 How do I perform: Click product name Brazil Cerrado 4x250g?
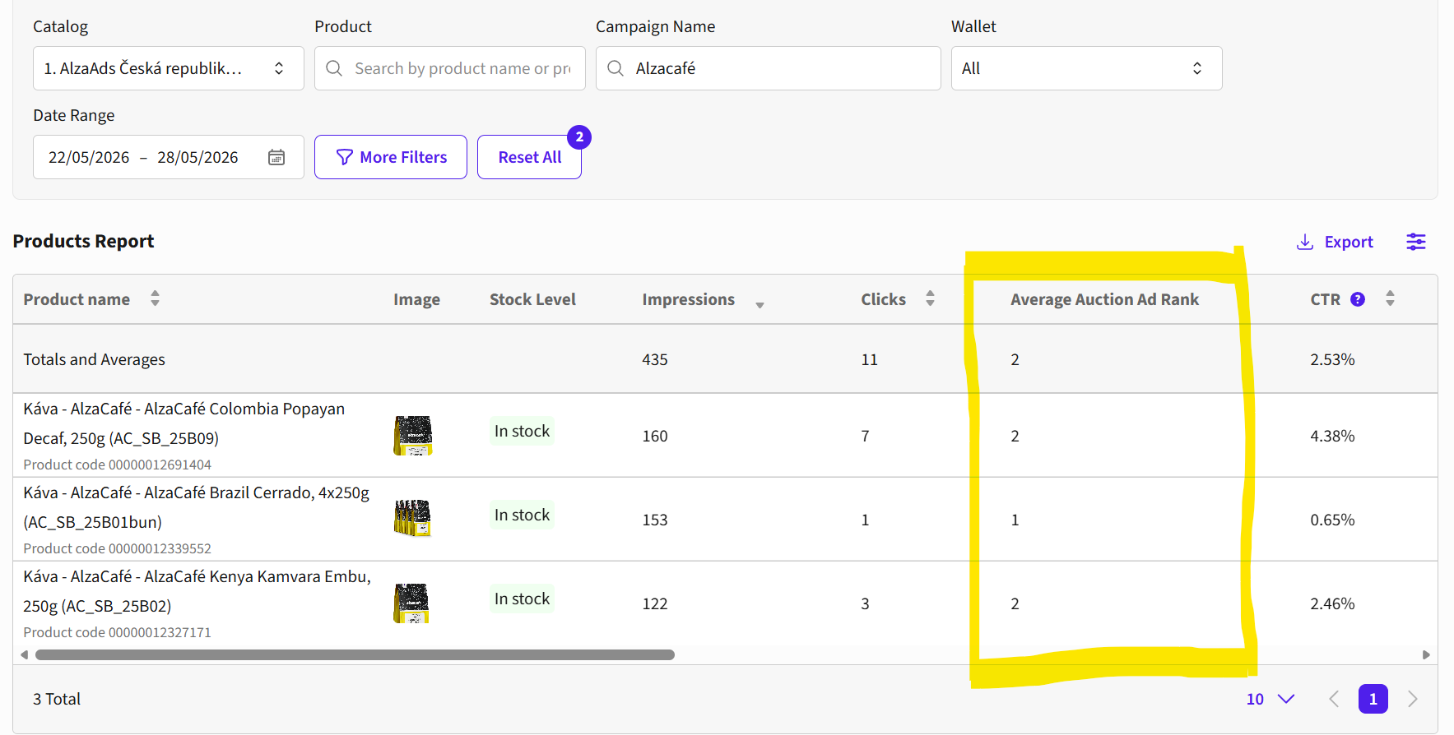(x=197, y=507)
